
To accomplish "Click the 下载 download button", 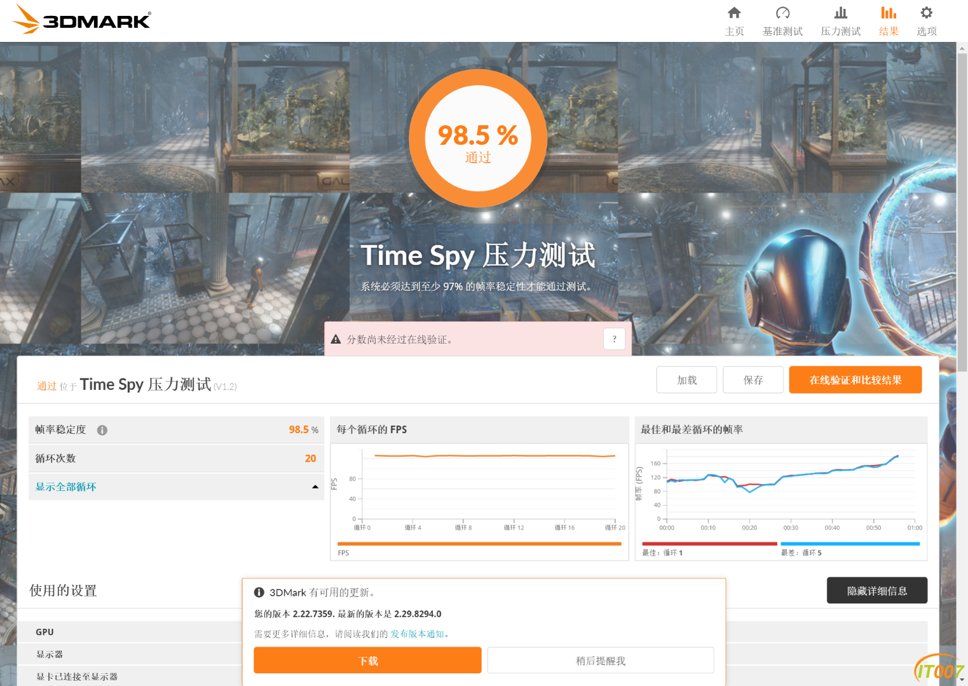I will pyautogui.click(x=367, y=661).
